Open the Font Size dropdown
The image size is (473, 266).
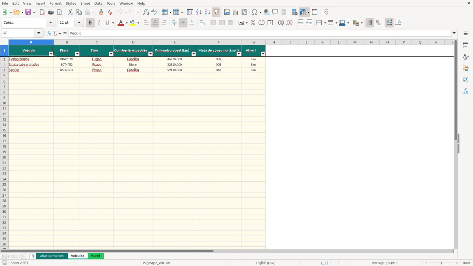pos(79,23)
